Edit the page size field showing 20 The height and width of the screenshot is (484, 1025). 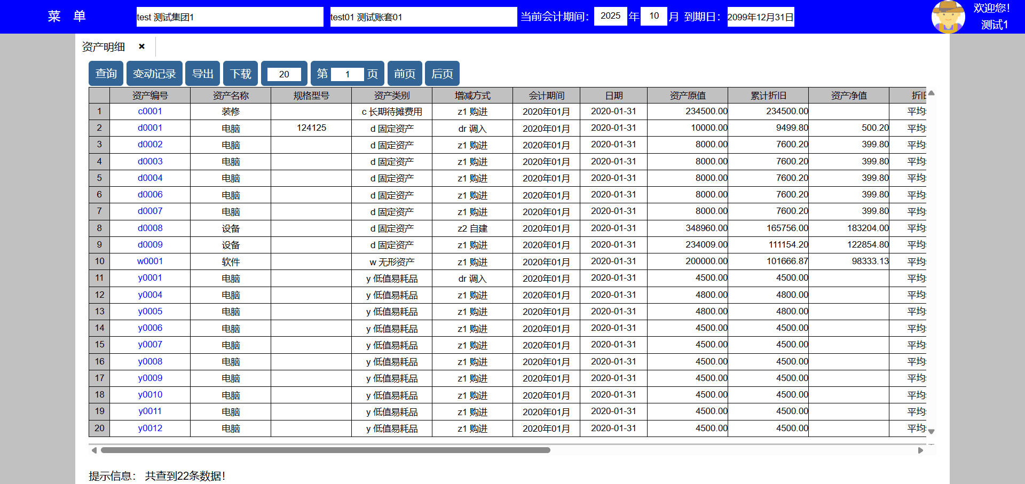click(284, 74)
